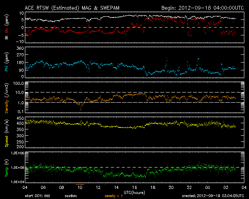The width and height of the screenshot is (249, 199).
Task: Click the '10' hour label on the time axis
Action: [80, 188]
